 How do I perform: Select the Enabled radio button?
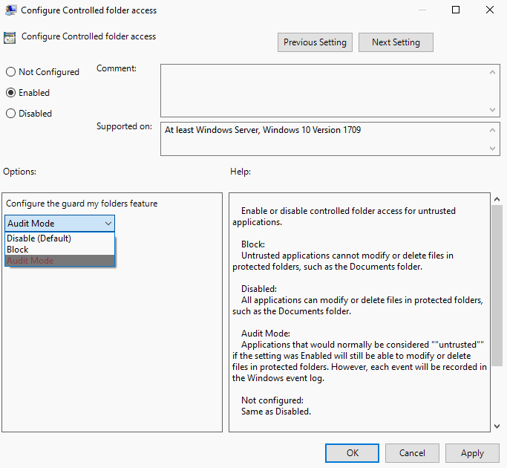(10, 93)
